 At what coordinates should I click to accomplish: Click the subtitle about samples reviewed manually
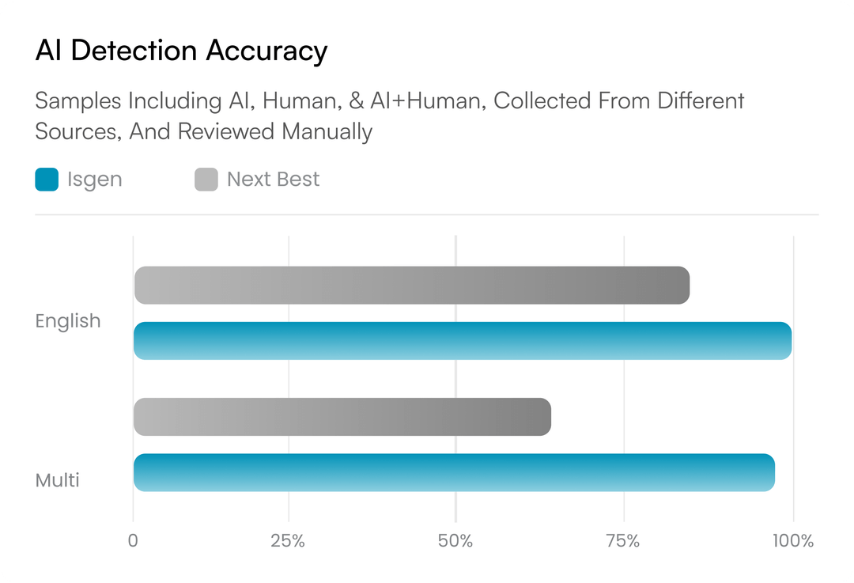389,115
